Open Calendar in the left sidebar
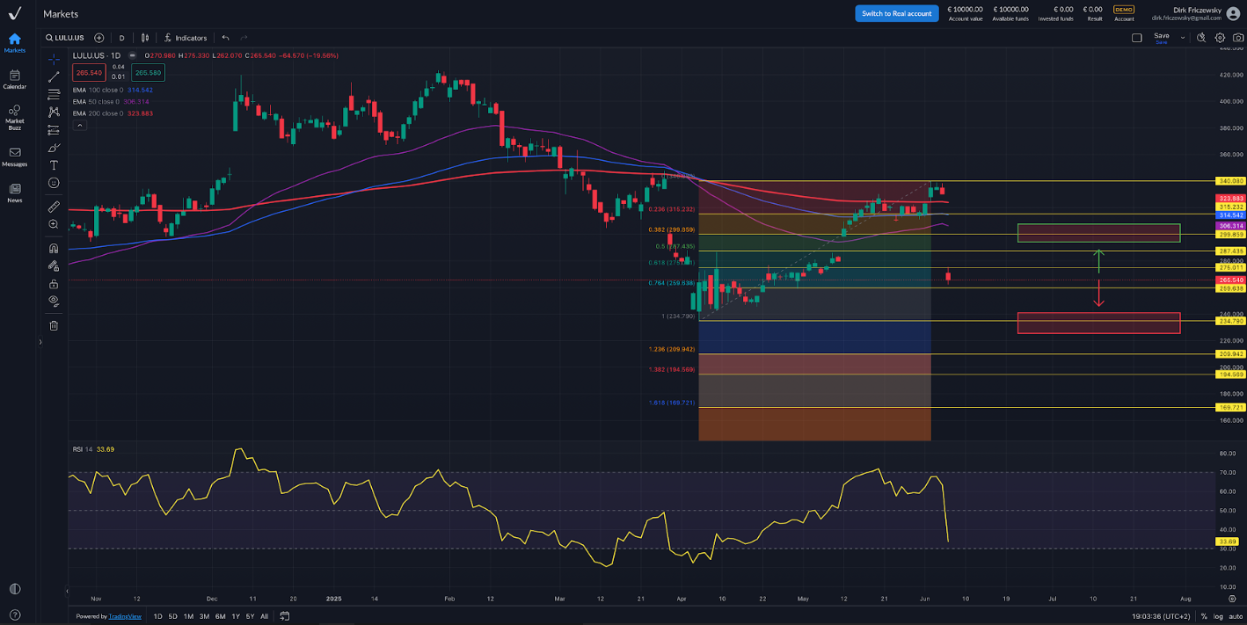This screenshot has width=1247, height=625. (15, 79)
